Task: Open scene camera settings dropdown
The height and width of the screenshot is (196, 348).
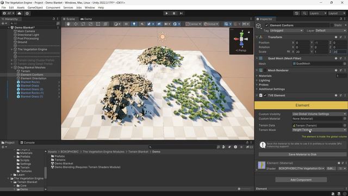Action: [x=167, y=24]
